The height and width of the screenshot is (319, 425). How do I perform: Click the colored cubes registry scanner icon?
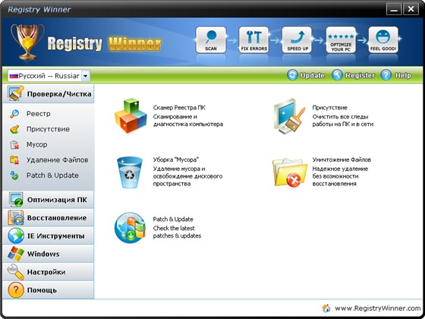131,115
